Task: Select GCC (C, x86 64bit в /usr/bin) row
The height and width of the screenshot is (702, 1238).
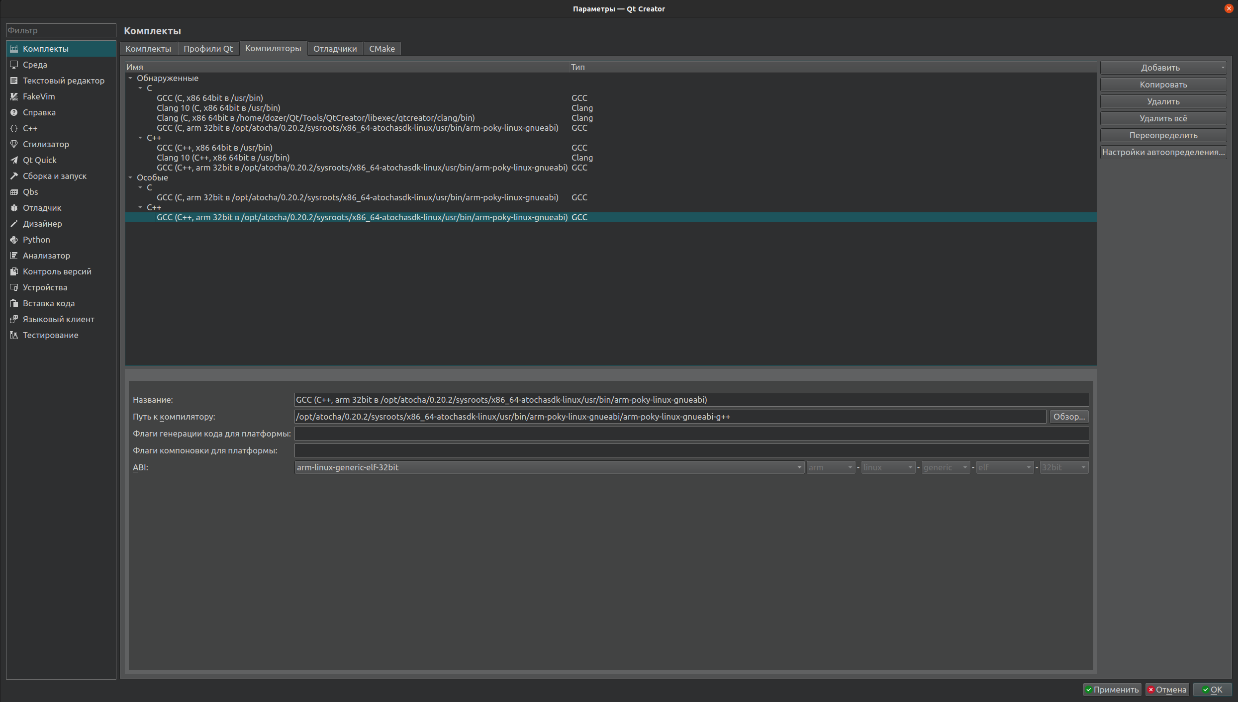Action: click(x=611, y=98)
